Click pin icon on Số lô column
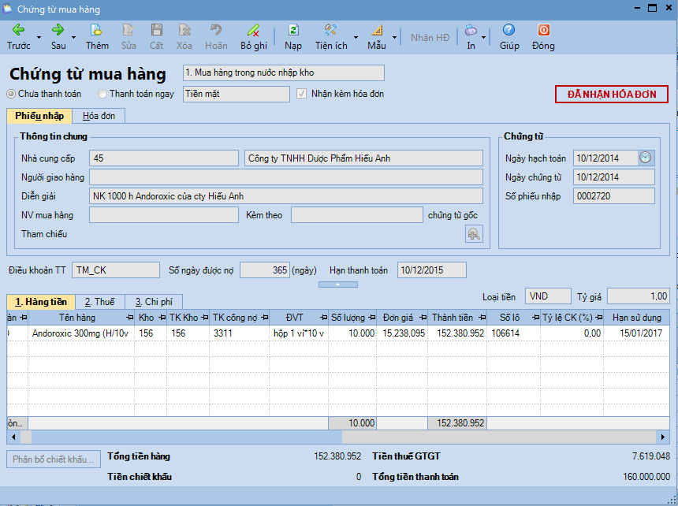678x506 pixels. 536,318
